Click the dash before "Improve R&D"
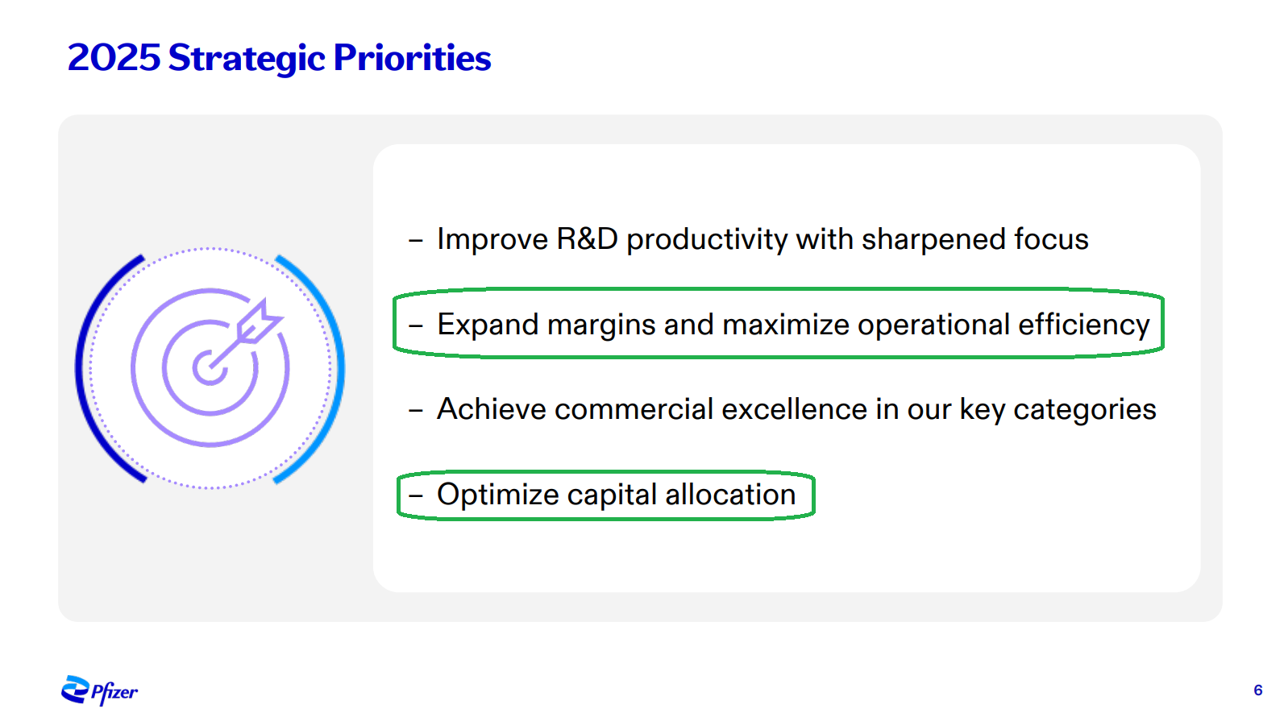This screenshot has width=1284, height=721. 416,240
